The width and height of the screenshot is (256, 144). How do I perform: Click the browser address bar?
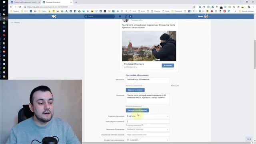(108, 7)
